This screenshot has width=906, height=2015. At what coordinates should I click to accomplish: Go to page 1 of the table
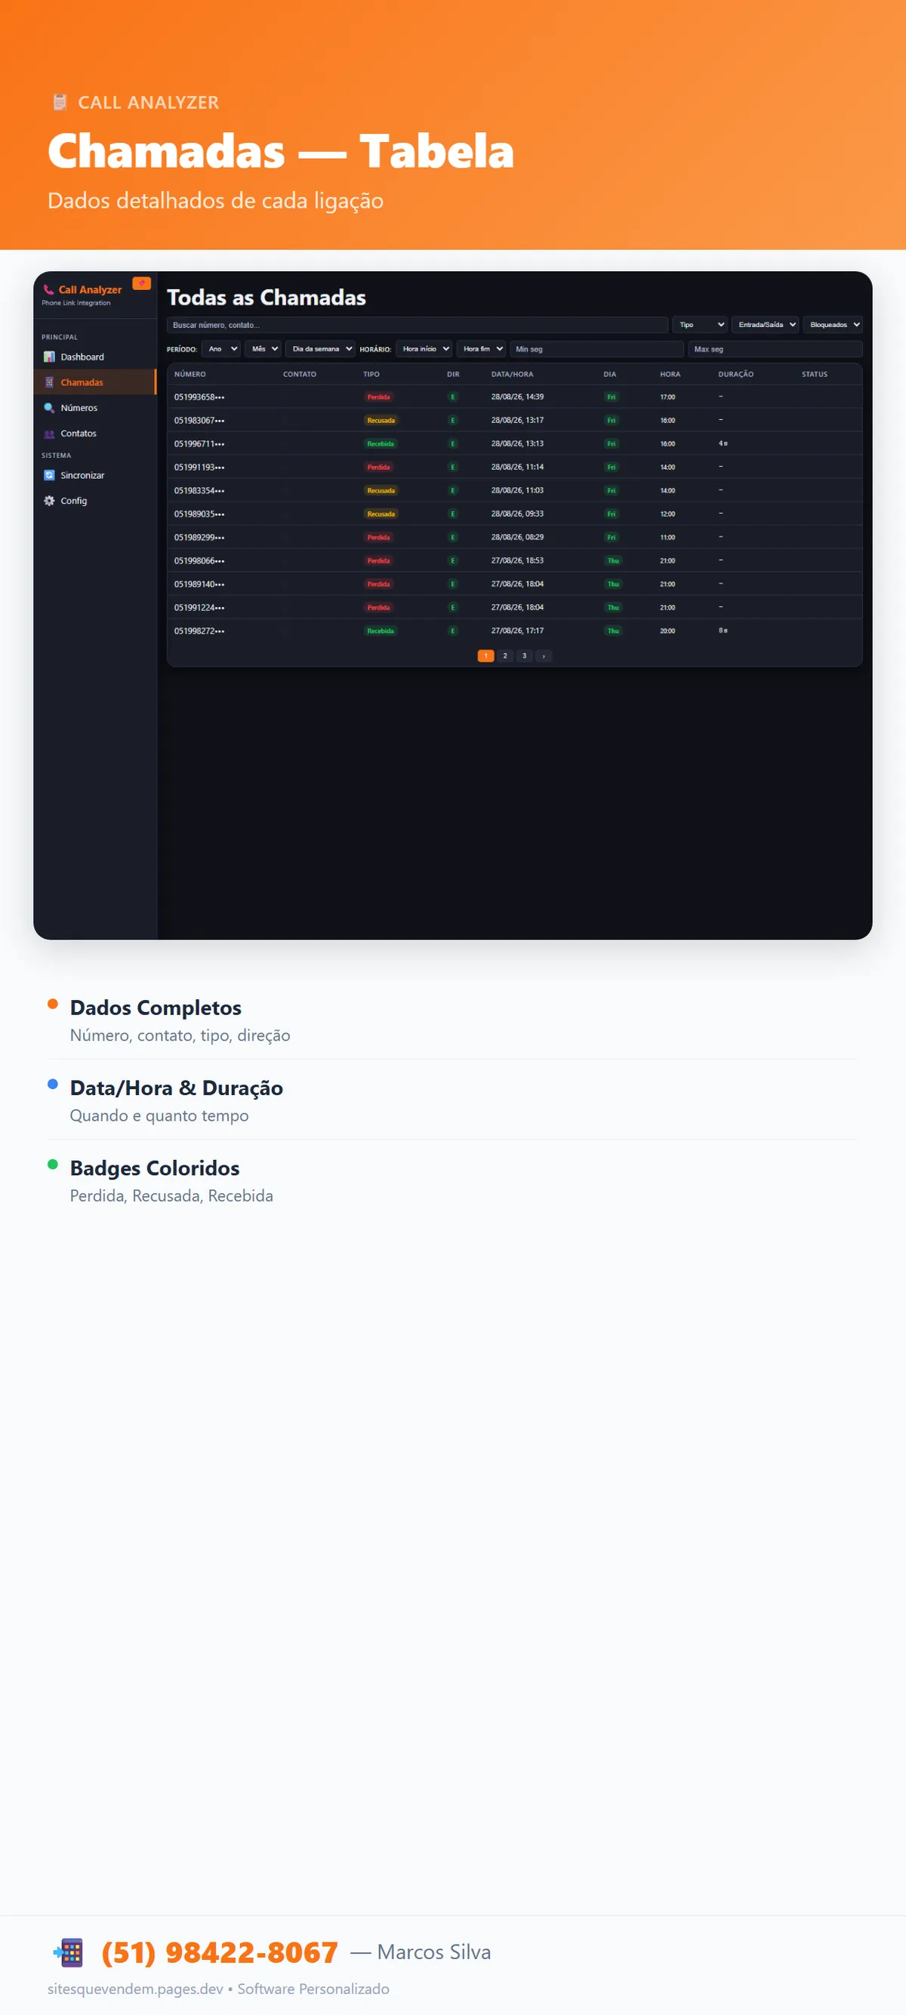(485, 656)
